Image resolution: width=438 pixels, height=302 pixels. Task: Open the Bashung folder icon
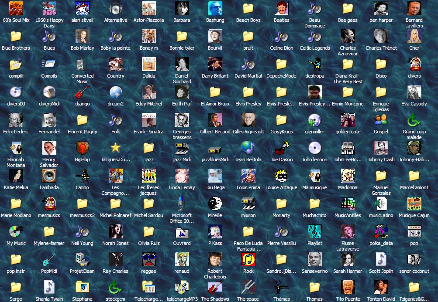215,8
